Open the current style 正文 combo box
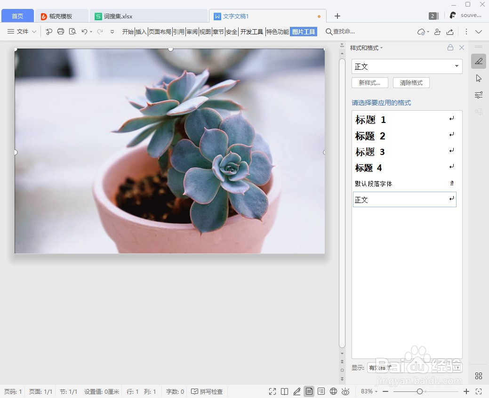Image resolution: width=489 pixels, height=398 pixels. pos(407,66)
